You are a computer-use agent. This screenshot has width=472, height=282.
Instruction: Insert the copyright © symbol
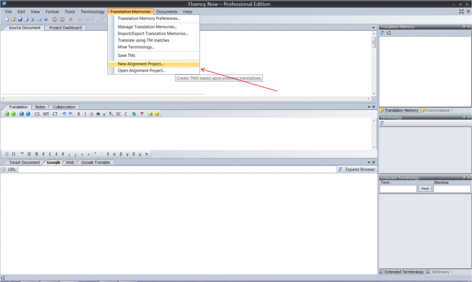29,154
